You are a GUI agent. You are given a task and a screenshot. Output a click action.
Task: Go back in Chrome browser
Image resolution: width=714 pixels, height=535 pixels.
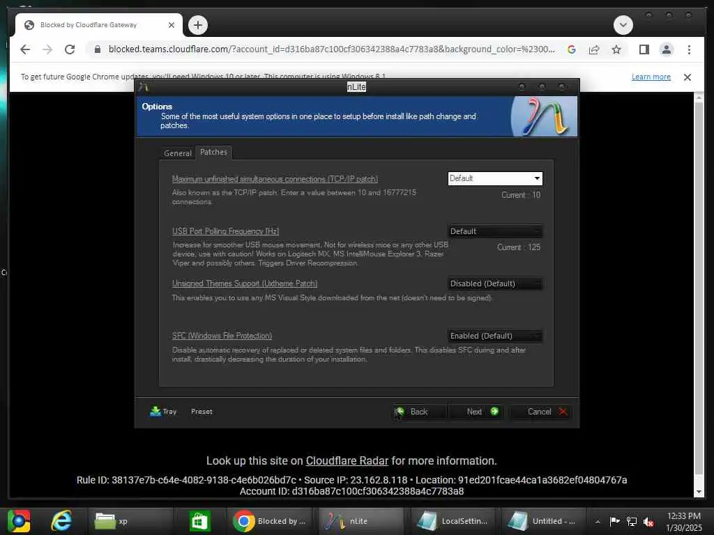coord(25,49)
